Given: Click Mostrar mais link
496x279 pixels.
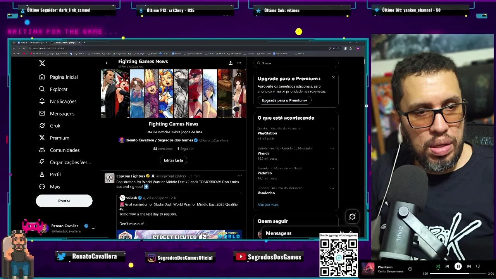Looking at the screenshot, I should coord(268,205).
